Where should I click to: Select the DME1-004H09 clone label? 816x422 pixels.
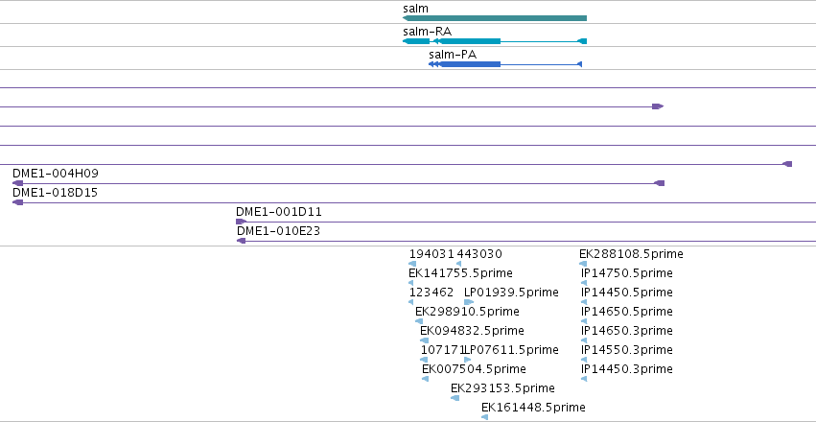point(56,174)
